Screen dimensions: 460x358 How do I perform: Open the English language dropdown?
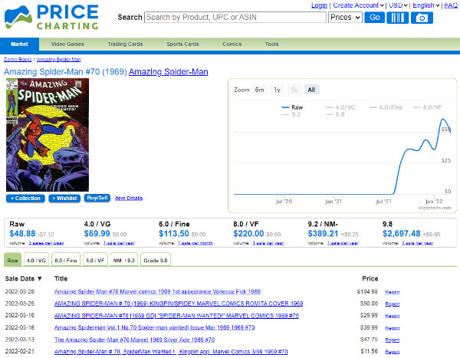pos(426,5)
